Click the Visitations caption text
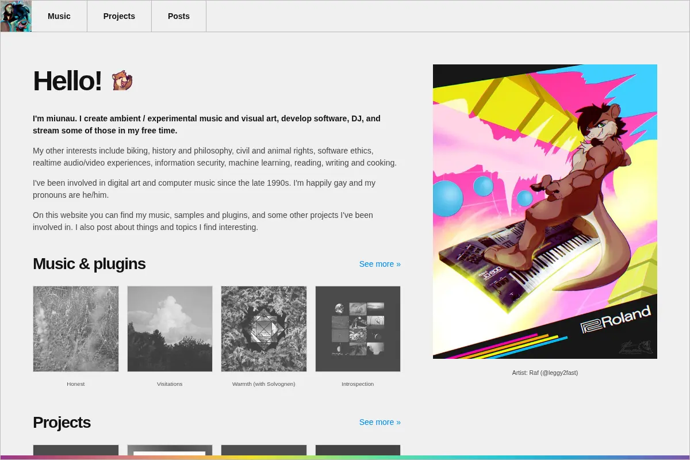The image size is (690, 460). pyautogui.click(x=170, y=384)
